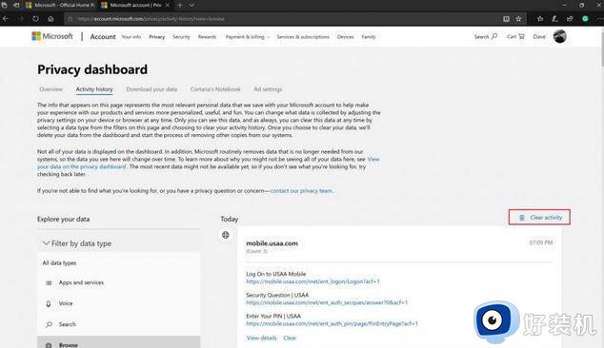Switch to the Microsoft Official Home Page tab

click(60, 6)
